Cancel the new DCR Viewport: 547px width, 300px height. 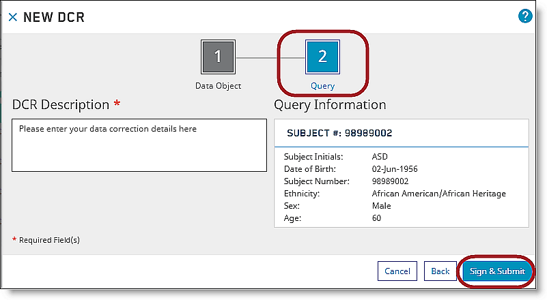click(397, 271)
